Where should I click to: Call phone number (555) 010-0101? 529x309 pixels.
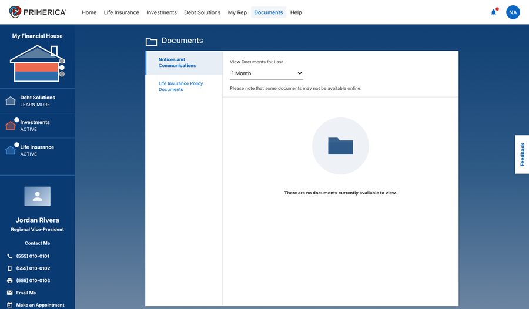(33, 256)
